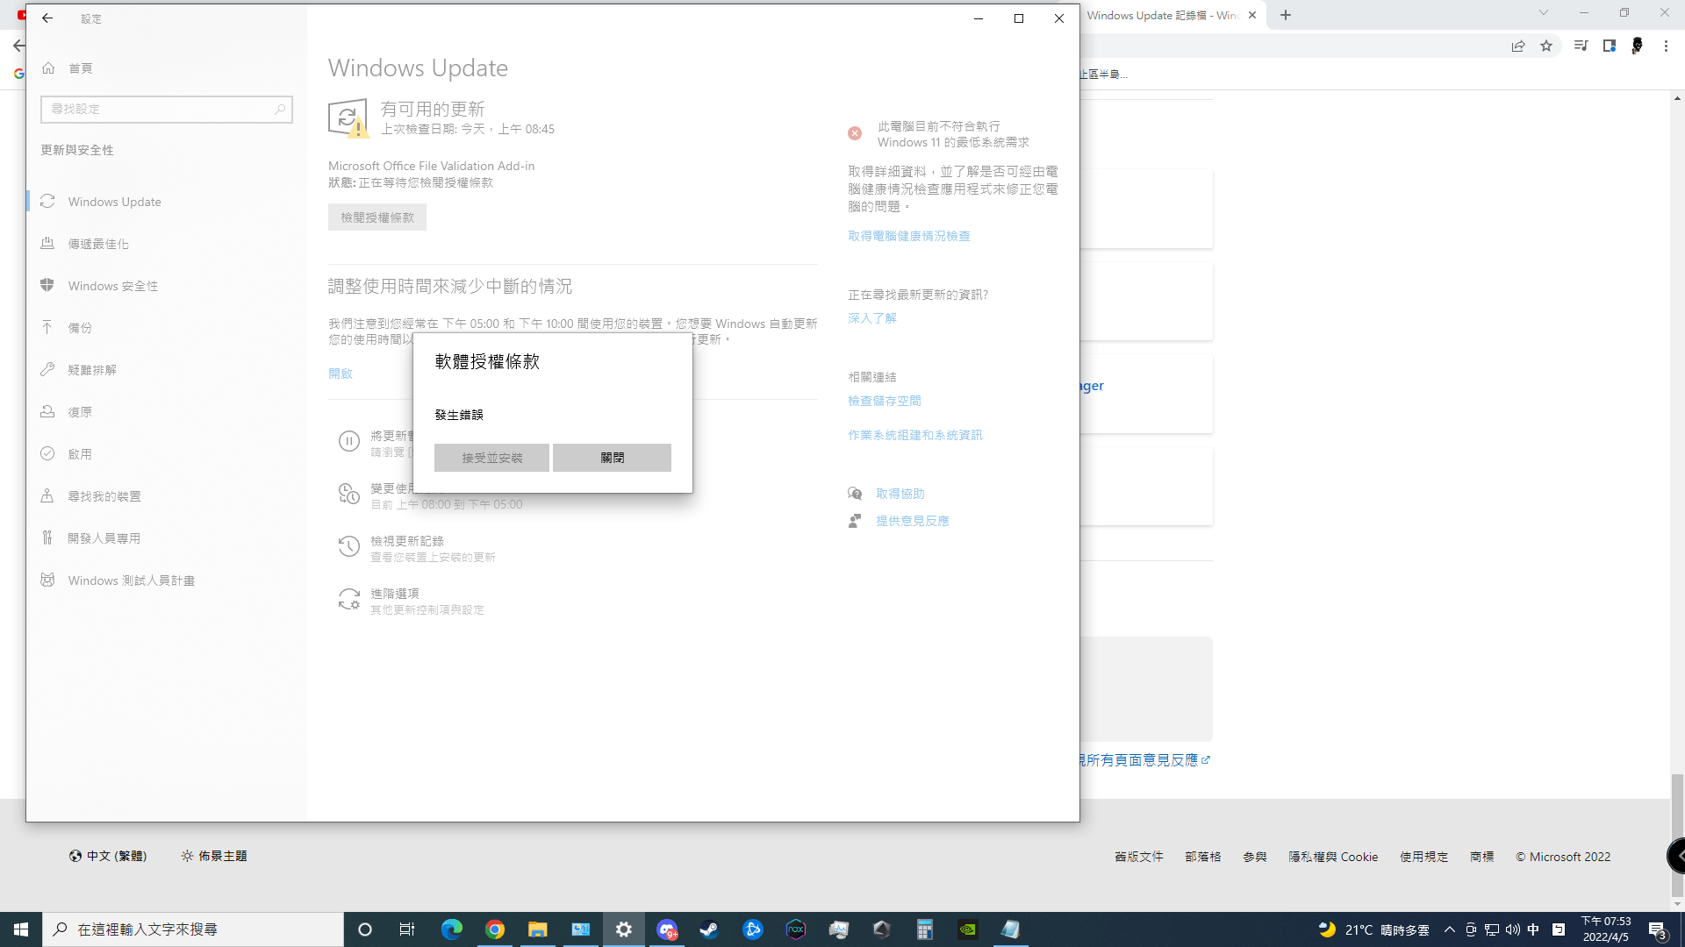Click 接受並安裝 button in dialog
The width and height of the screenshot is (1685, 947).
coord(491,457)
